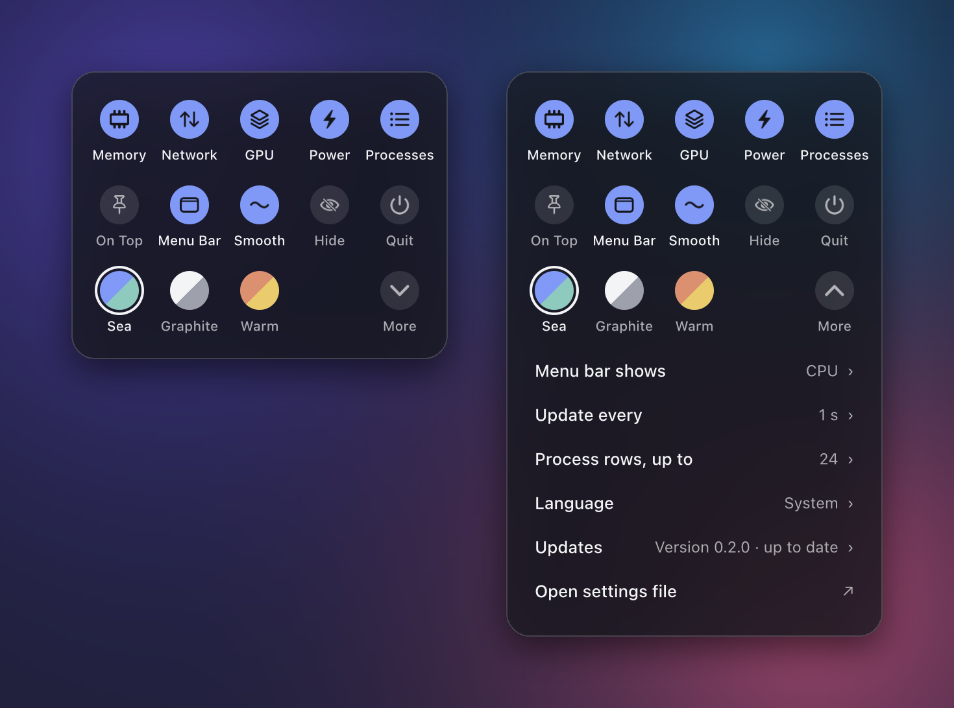Enable On Top pin in the expanded right panel
This screenshot has width=954, height=708.
[x=554, y=205]
